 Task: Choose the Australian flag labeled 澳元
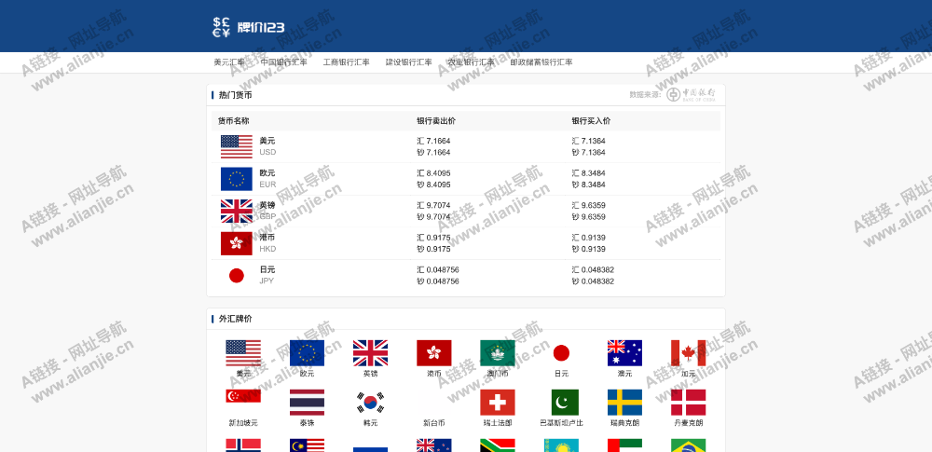[624, 353]
